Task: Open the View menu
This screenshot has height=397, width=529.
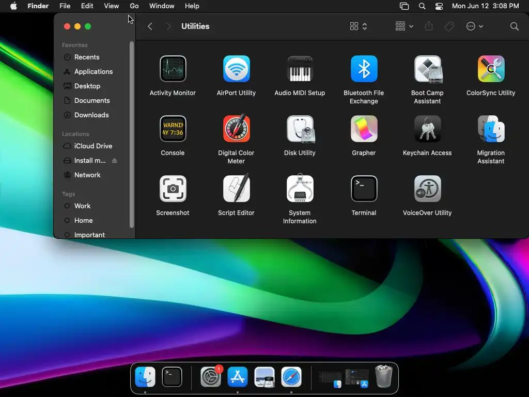Action: pyautogui.click(x=112, y=6)
